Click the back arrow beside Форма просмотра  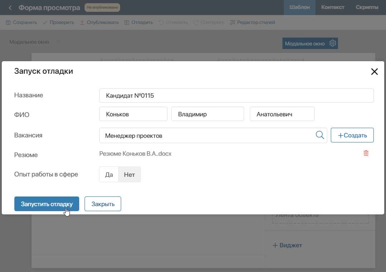point(10,8)
